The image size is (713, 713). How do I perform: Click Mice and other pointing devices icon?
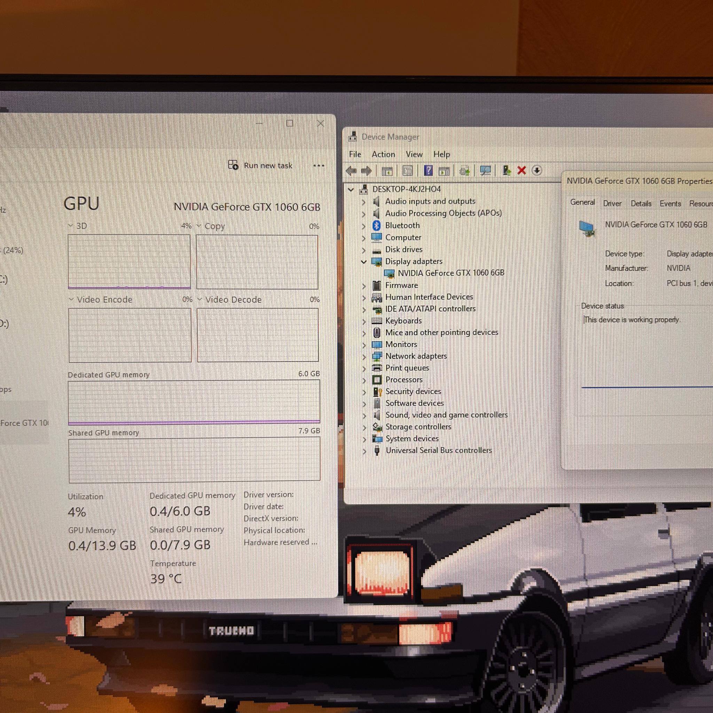pyautogui.click(x=377, y=332)
